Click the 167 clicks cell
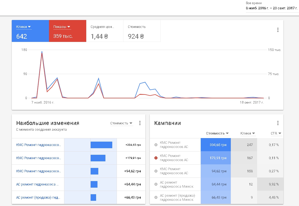 click(x=244, y=158)
